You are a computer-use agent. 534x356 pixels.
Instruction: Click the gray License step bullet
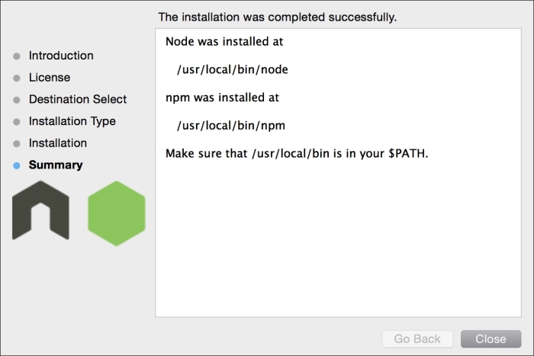click(17, 78)
